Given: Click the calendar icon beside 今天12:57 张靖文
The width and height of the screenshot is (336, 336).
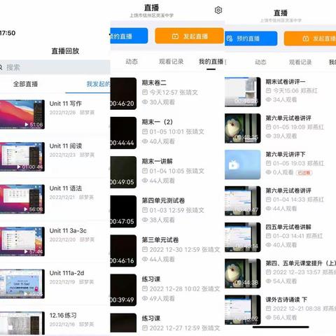Looking at the screenshot, I should [145, 92].
